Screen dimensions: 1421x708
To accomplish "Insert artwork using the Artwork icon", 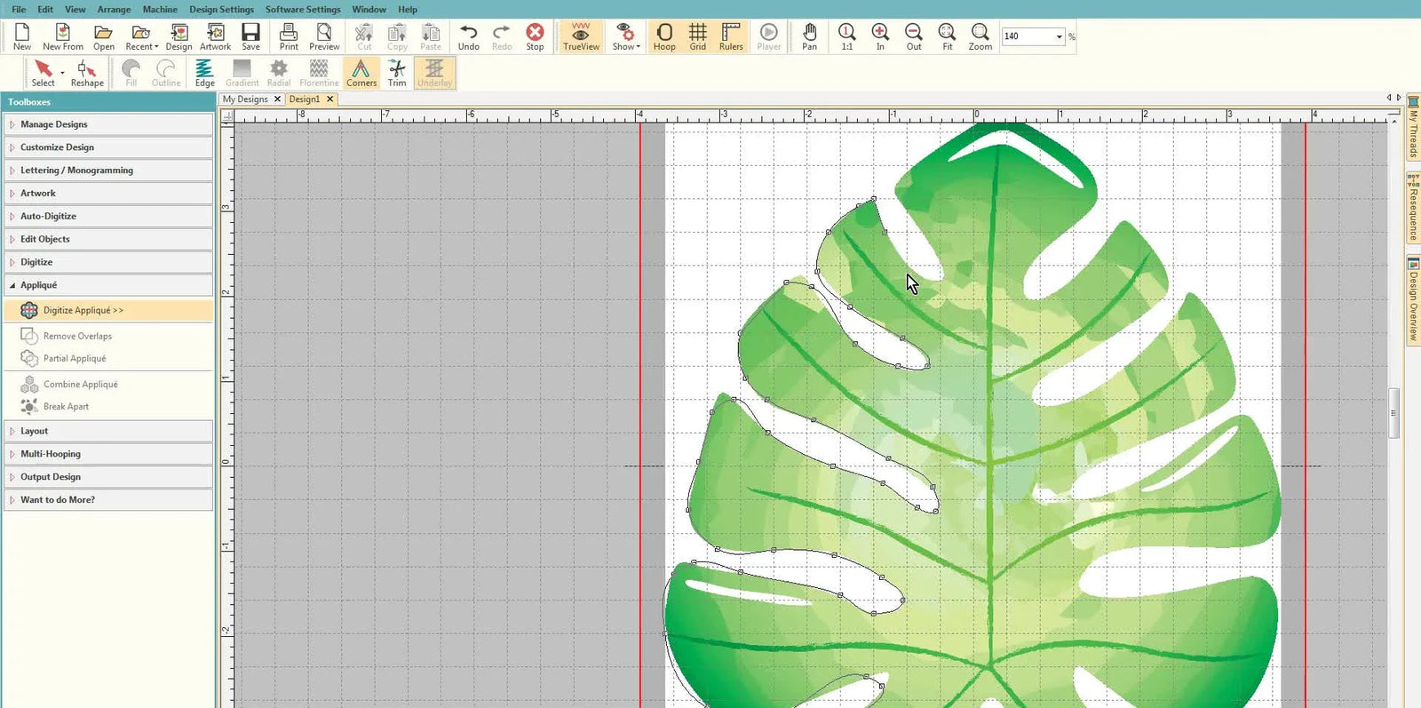I will (x=215, y=36).
